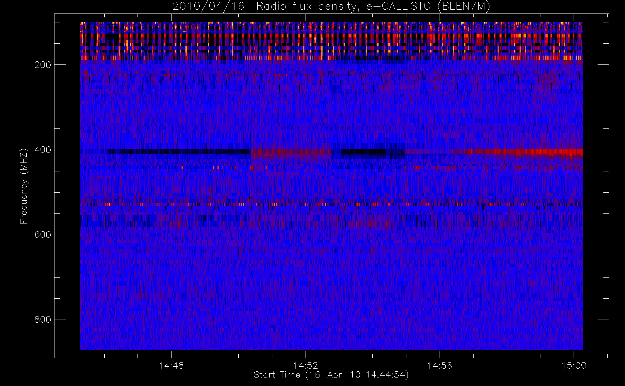Select the 600 frequency tick label
Screen dimensions: 625x386
[43, 235]
